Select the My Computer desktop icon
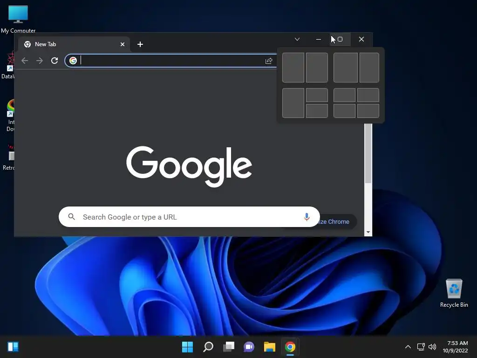This screenshot has width=477, height=358. [18, 19]
